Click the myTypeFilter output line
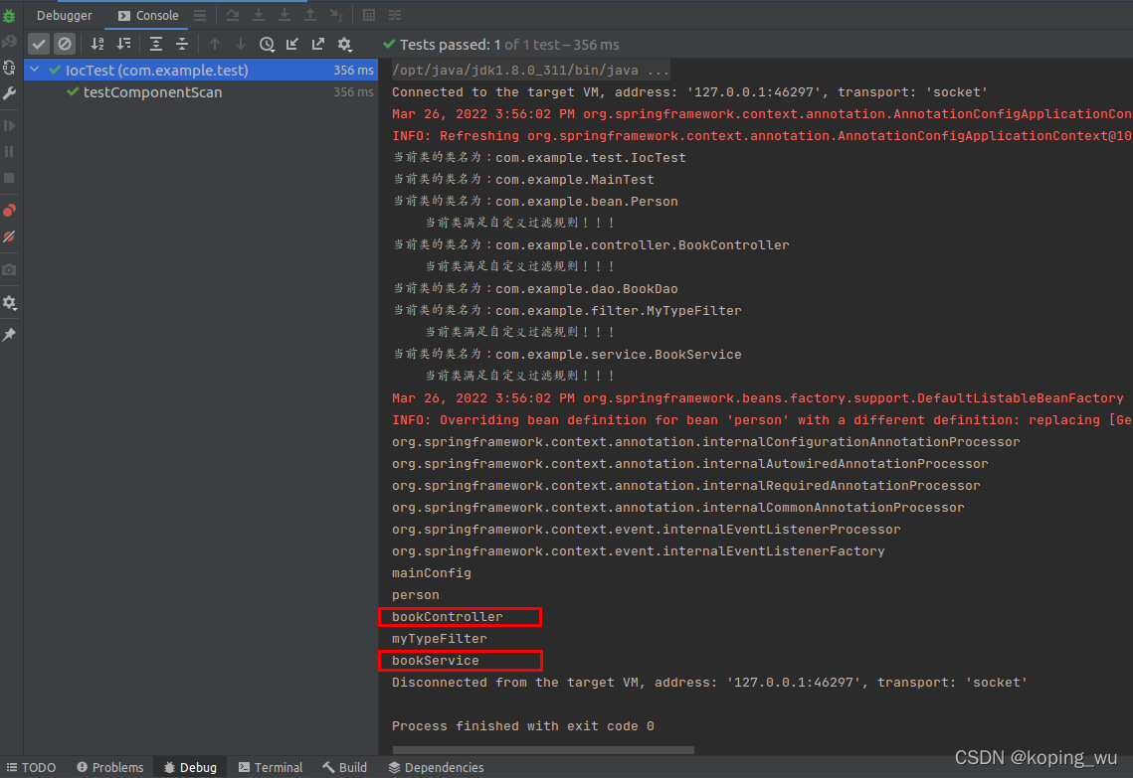 (x=440, y=639)
